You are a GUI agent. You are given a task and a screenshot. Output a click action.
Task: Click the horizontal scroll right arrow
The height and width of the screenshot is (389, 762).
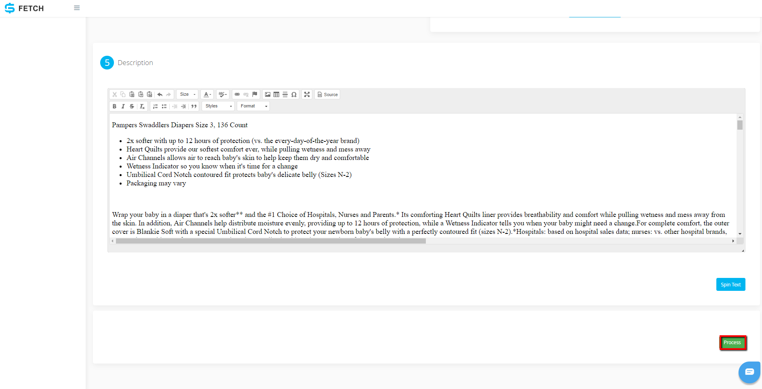point(733,241)
